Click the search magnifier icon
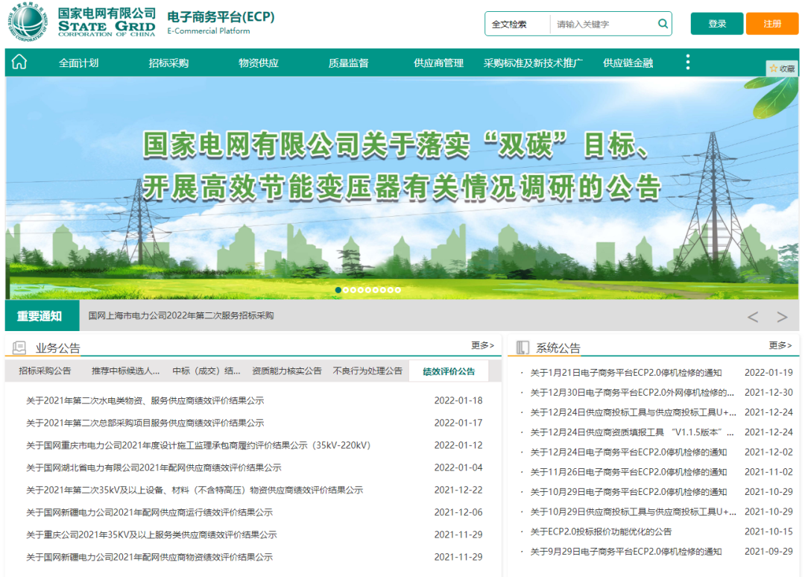The height and width of the screenshot is (577, 805). coord(663,24)
